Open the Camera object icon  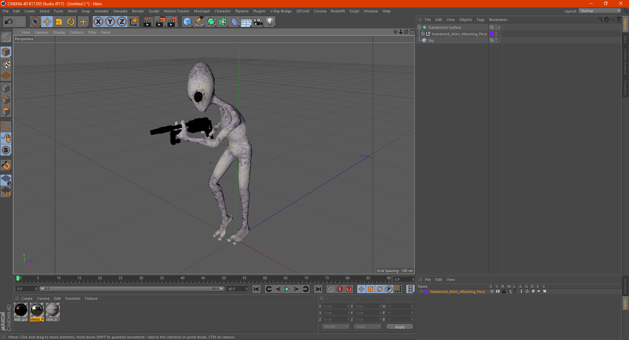(x=258, y=22)
